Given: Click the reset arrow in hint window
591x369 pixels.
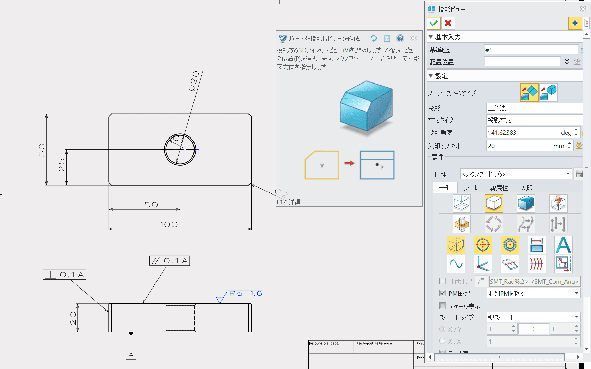Looking at the screenshot, I should pos(374,38).
